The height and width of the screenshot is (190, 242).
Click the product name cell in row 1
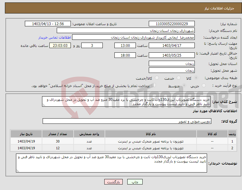151,141
